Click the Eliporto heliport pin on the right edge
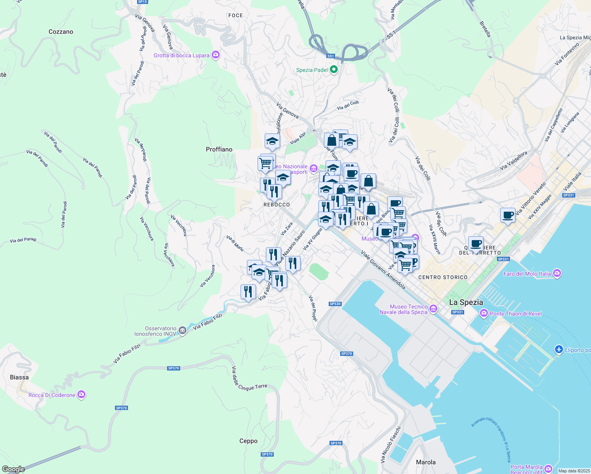The height and width of the screenshot is (474, 591). coord(559,350)
